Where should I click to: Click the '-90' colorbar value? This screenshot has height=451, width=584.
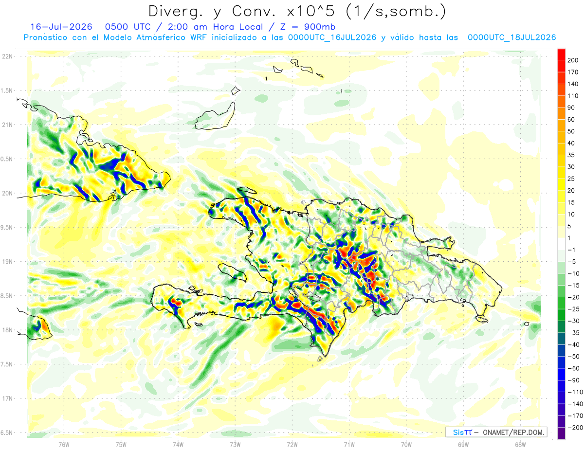pos(575,380)
